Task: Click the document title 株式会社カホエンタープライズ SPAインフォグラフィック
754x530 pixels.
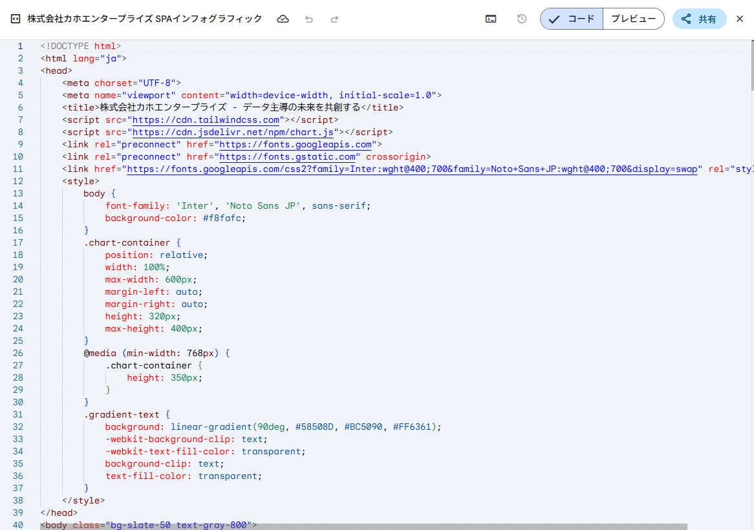Action: pos(145,19)
